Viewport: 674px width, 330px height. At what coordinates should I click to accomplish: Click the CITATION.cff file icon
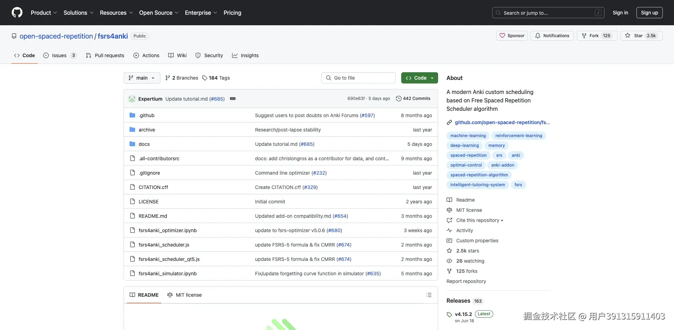[x=132, y=187]
